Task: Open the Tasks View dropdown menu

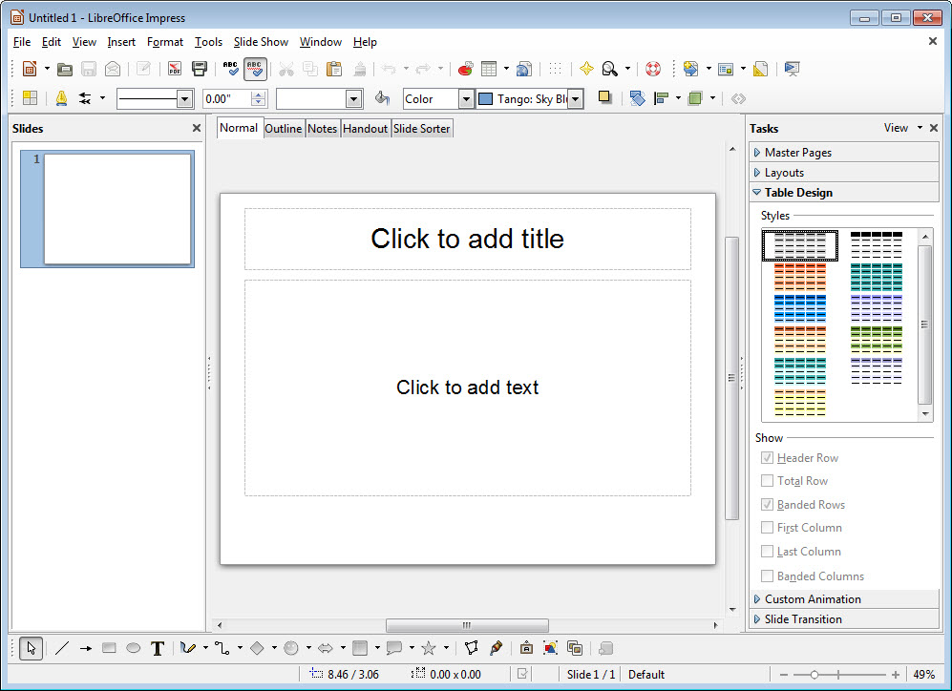Action: (x=902, y=128)
